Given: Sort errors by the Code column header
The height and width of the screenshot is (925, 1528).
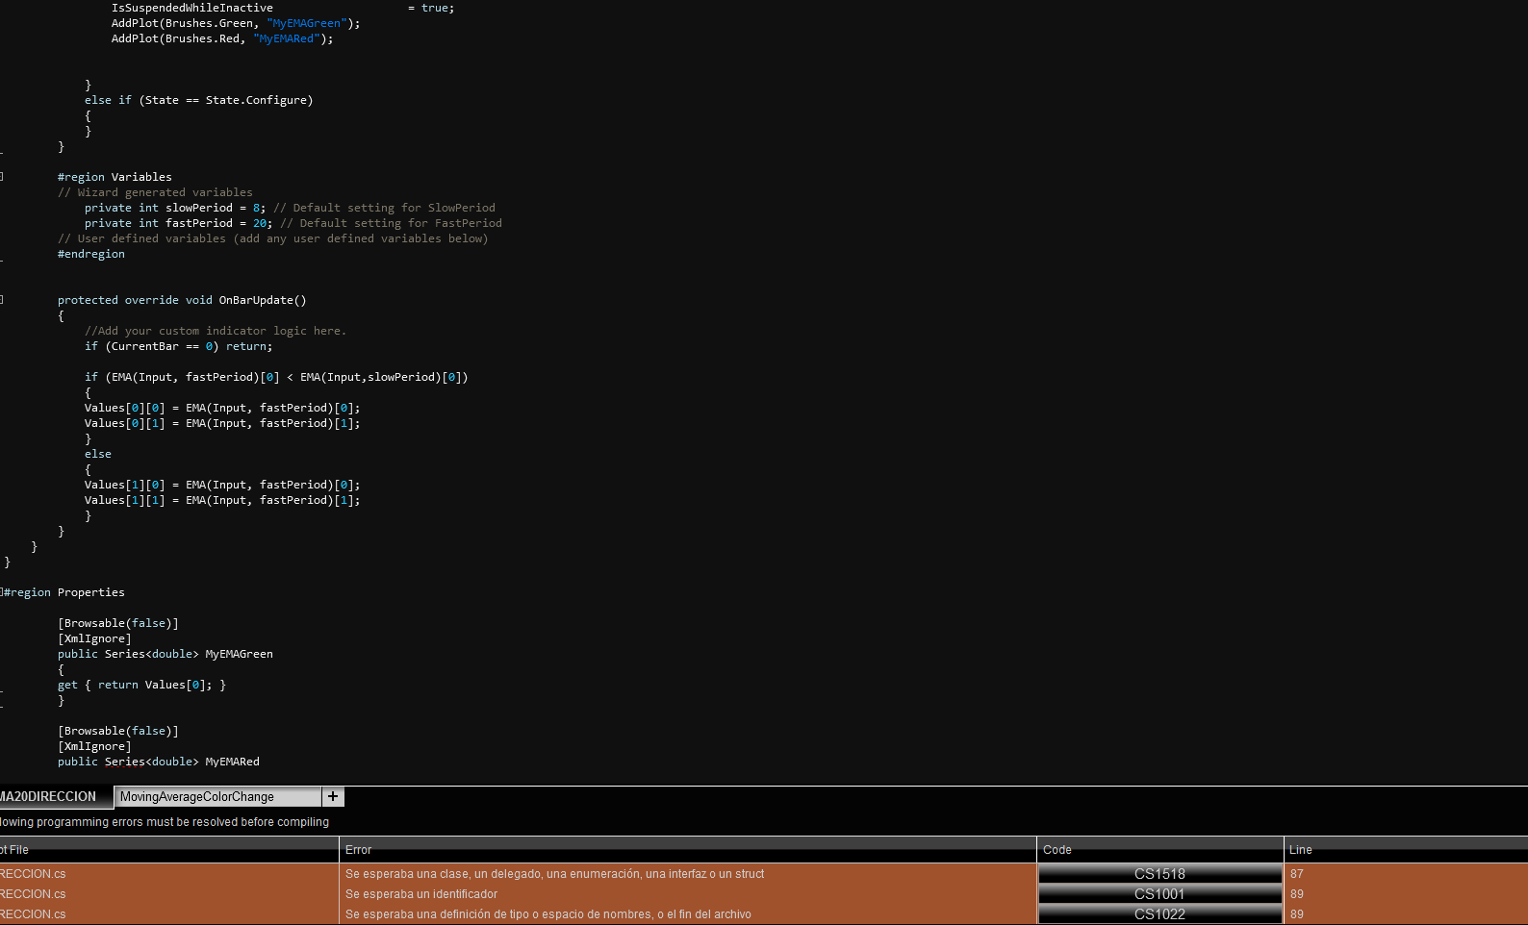Looking at the screenshot, I should [x=1160, y=850].
